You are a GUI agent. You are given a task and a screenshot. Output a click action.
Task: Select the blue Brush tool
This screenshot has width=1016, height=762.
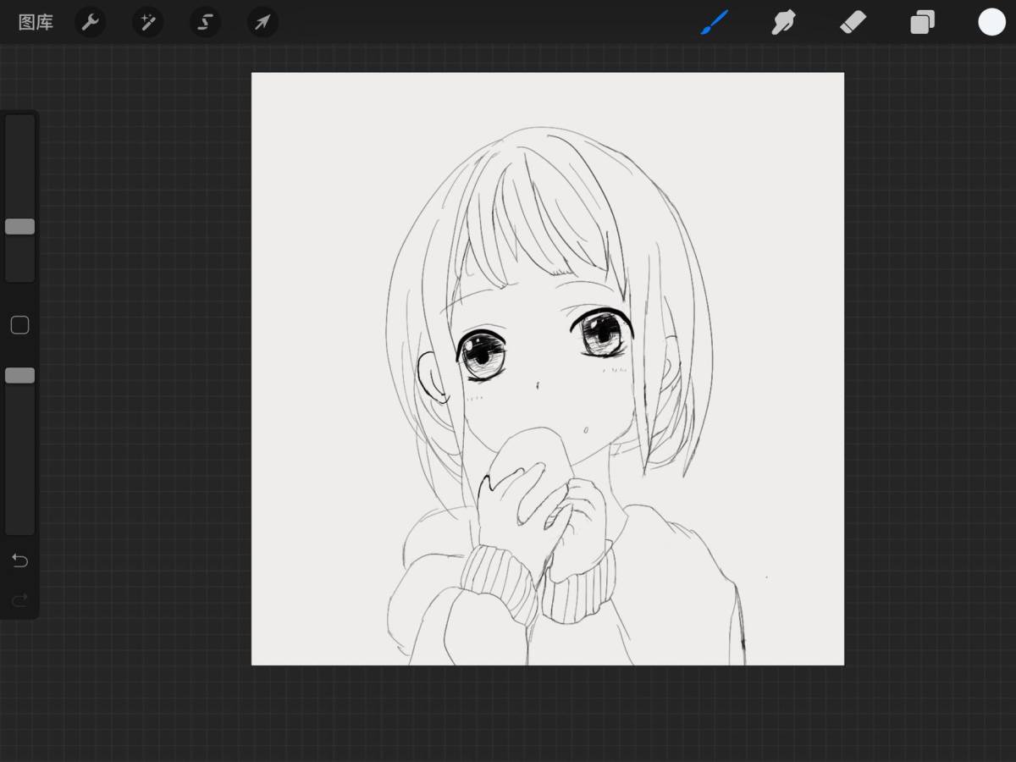(715, 22)
